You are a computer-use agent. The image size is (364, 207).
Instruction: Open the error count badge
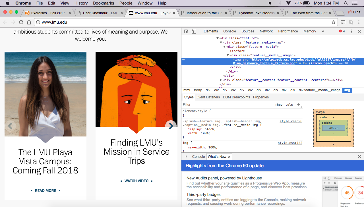tap(342, 31)
